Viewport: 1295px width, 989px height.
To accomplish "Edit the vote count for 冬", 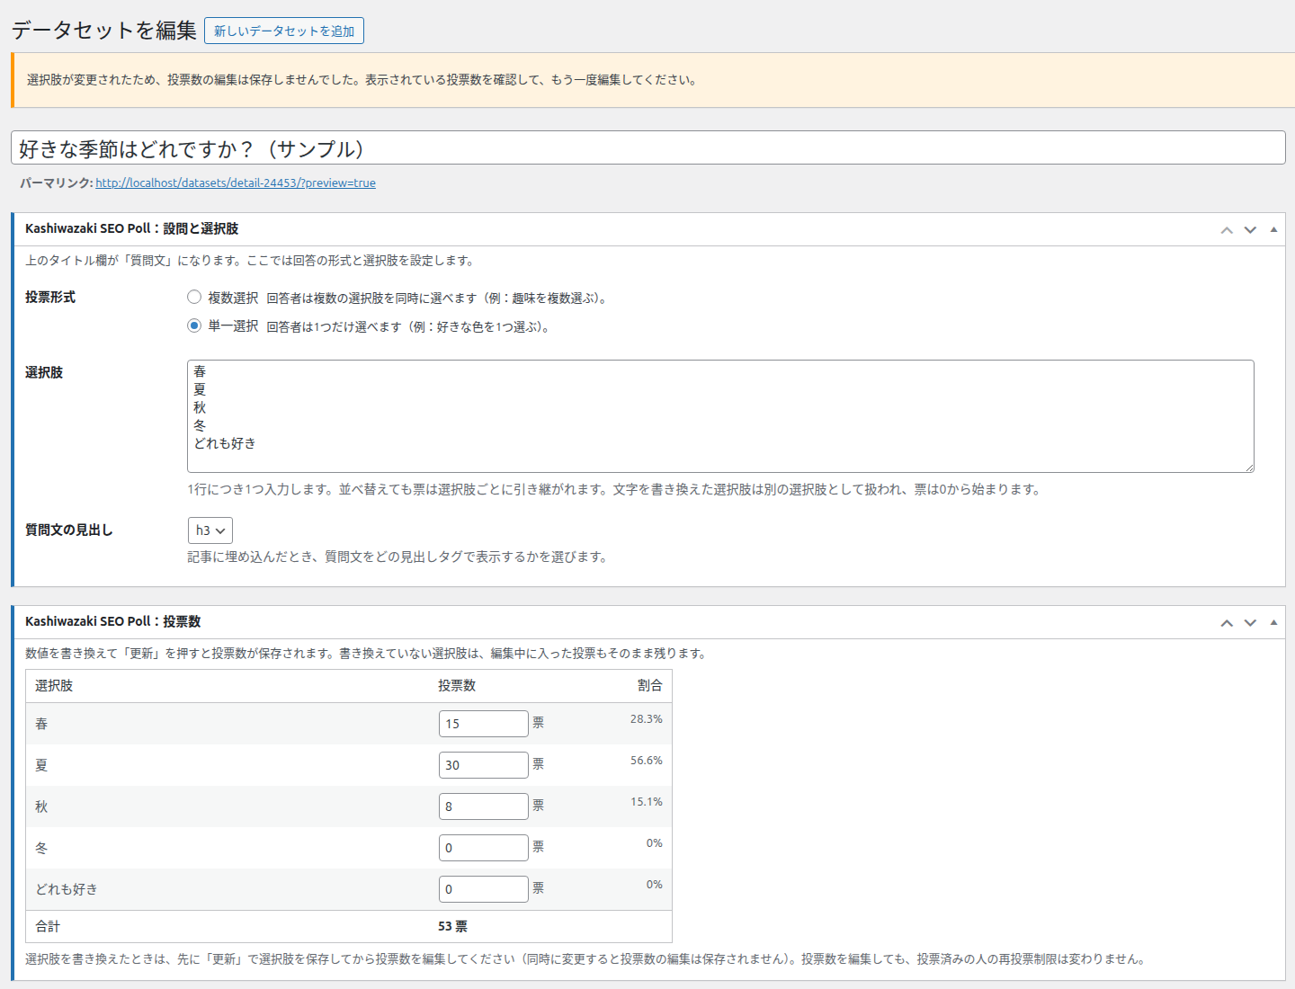I will 484,848.
